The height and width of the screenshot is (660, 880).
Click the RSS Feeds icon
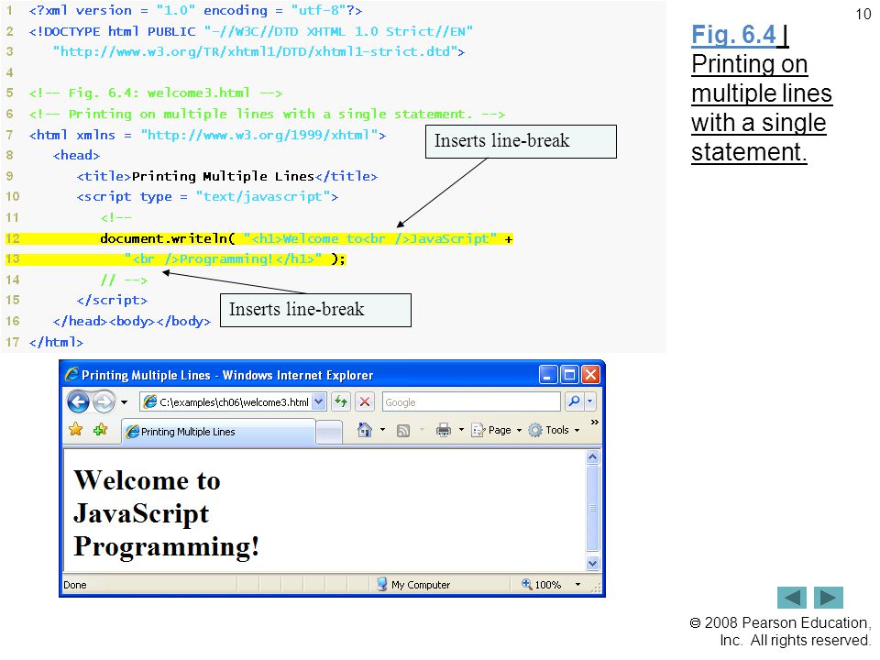click(x=403, y=431)
